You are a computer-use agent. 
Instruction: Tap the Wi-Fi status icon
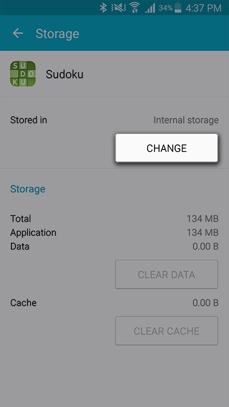(x=135, y=8)
